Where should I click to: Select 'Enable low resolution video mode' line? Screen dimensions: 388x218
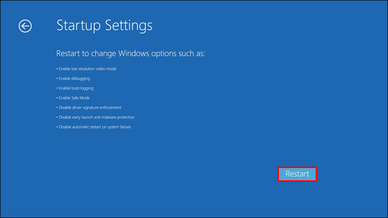87,69
